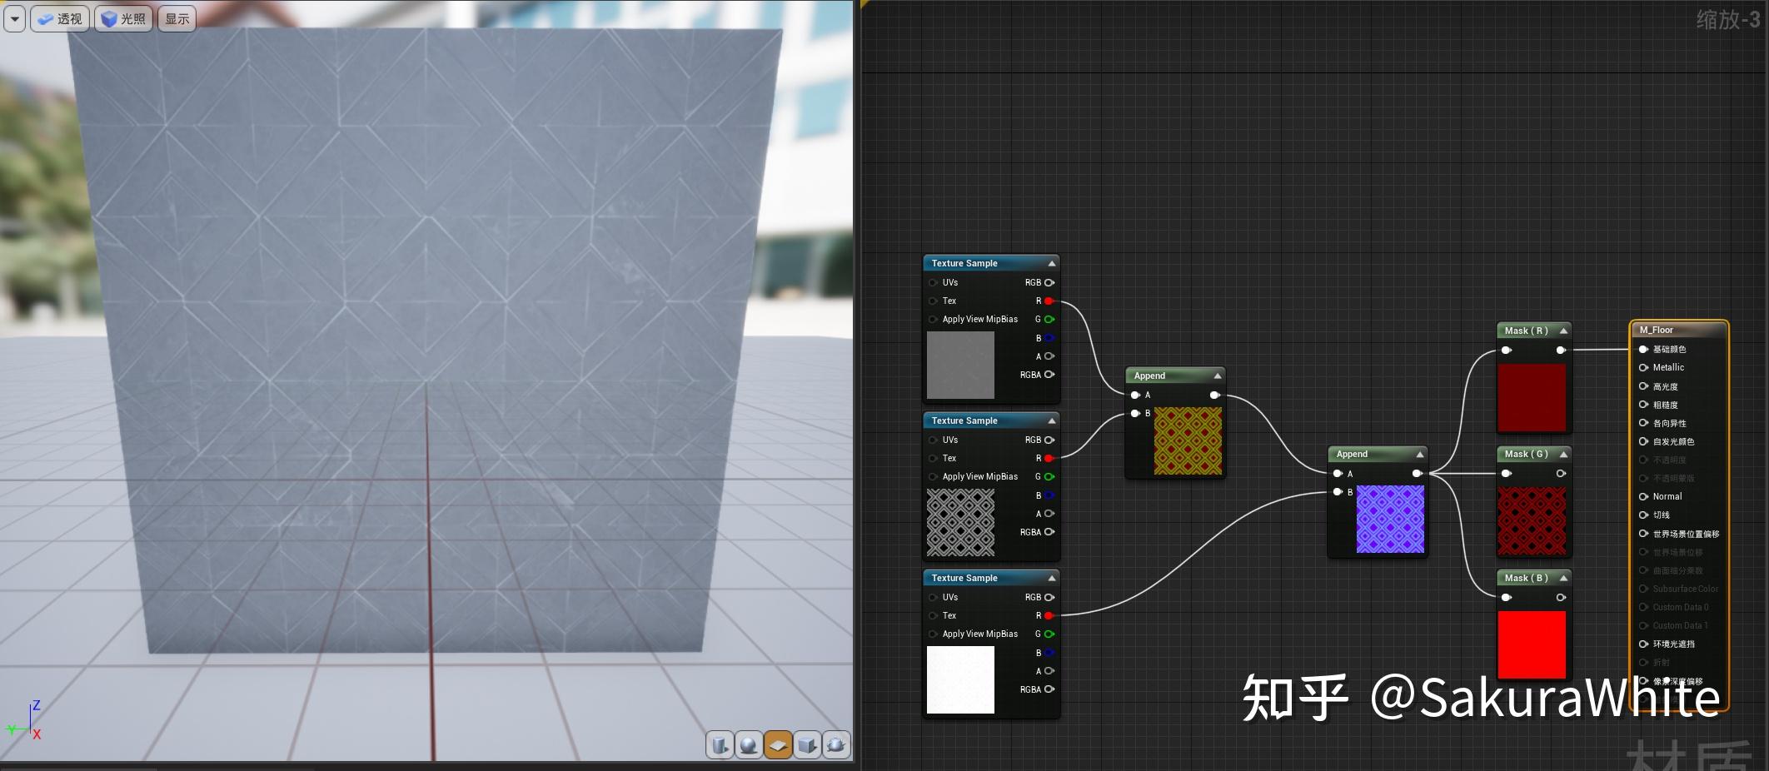Switch preview mesh to the sphere

[748, 746]
